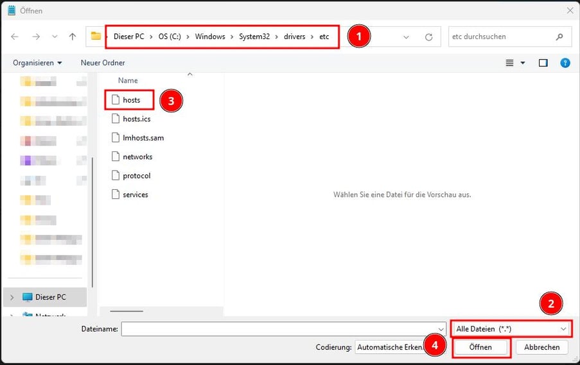Toggle the preview pane icon

click(543, 63)
